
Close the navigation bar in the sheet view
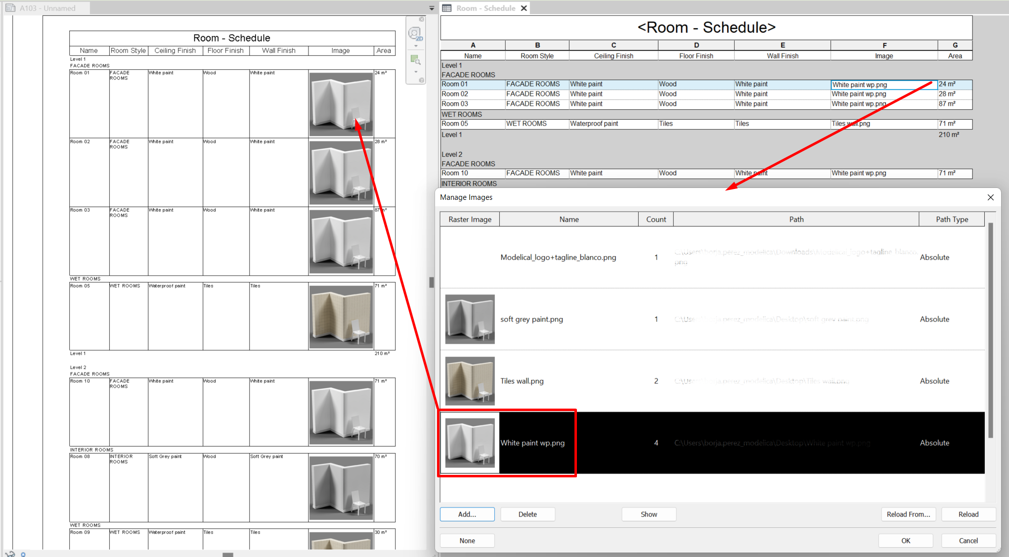pyautogui.click(x=422, y=19)
